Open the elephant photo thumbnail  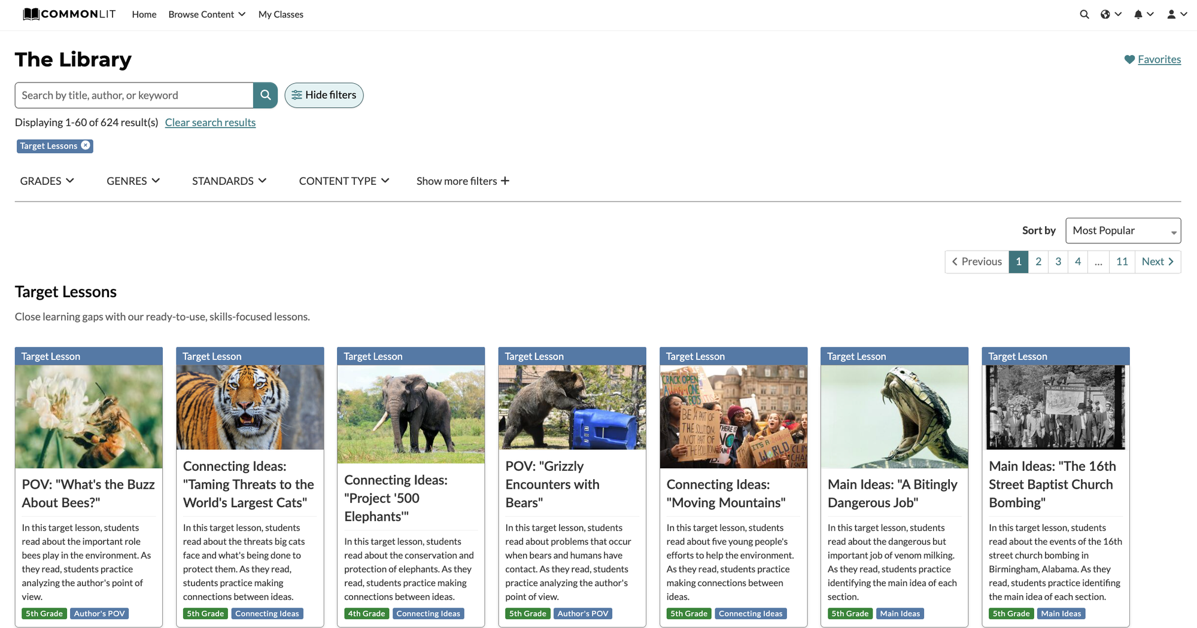[411, 414]
